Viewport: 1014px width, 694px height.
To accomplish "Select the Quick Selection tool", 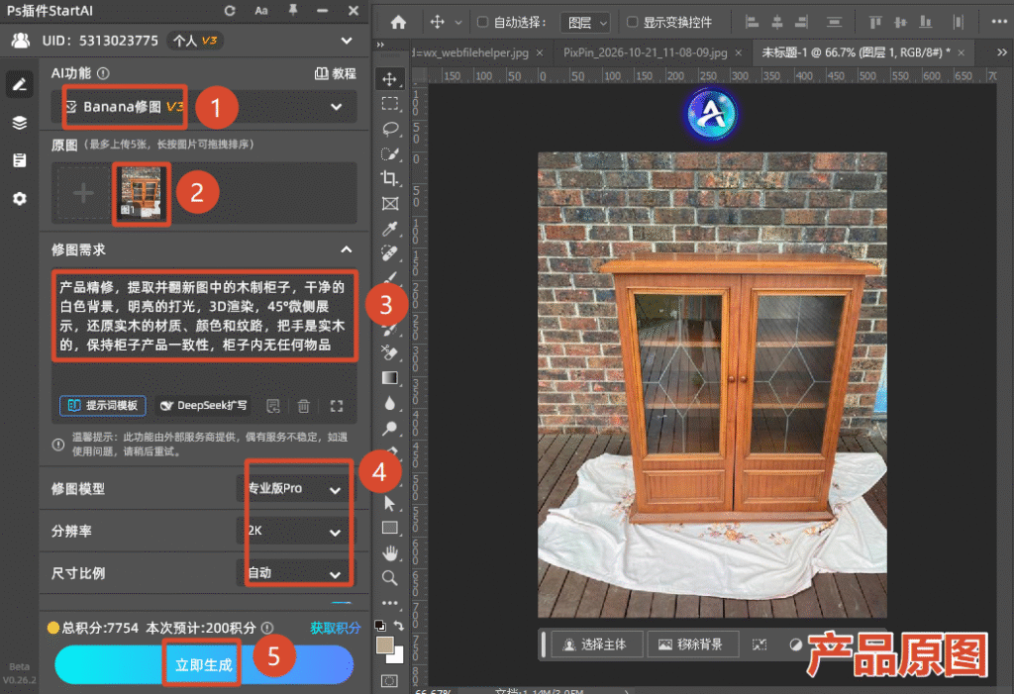I will click(x=389, y=153).
